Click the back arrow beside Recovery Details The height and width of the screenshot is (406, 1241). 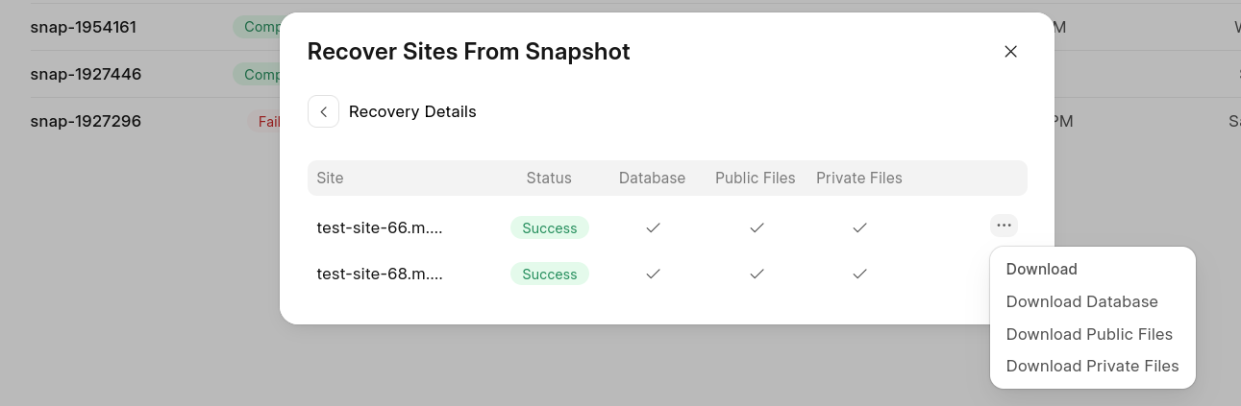click(x=323, y=111)
